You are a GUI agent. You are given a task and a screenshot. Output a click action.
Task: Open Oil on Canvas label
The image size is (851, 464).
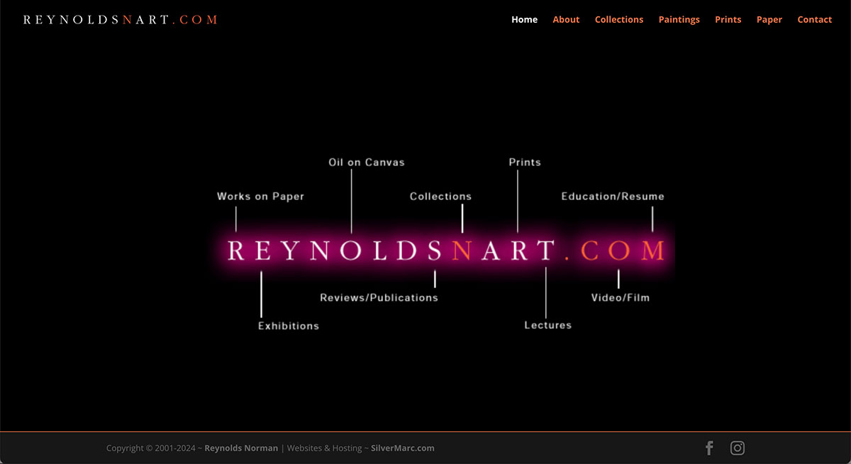click(x=367, y=162)
